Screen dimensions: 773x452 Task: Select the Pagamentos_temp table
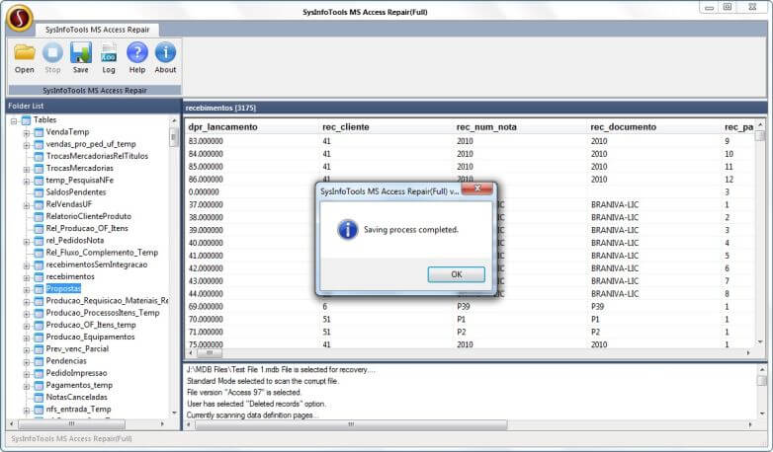point(78,385)
